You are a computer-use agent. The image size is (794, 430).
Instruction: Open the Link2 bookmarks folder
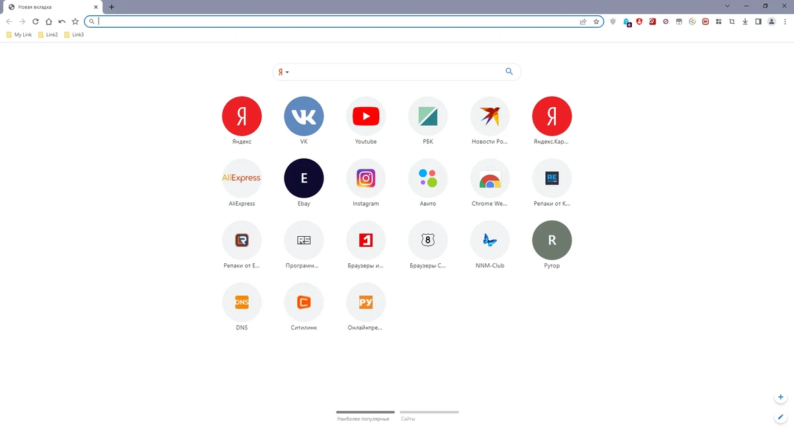coord(48,34)
